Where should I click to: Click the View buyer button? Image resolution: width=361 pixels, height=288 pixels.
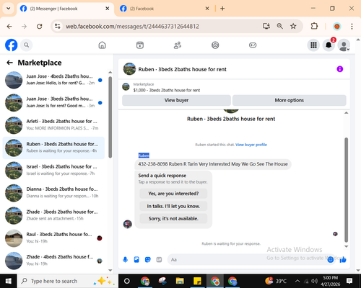coord(176,100)
